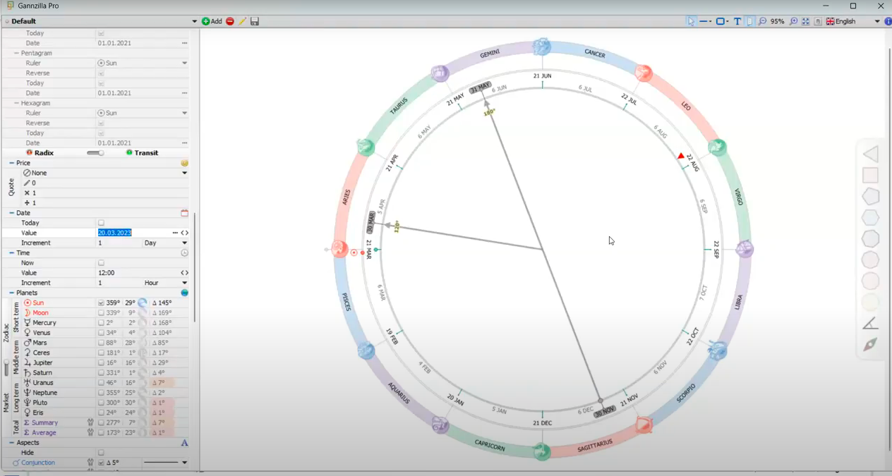Select the square shape in right panel
This screenshot has height=476, width=892.
[871, 175]
